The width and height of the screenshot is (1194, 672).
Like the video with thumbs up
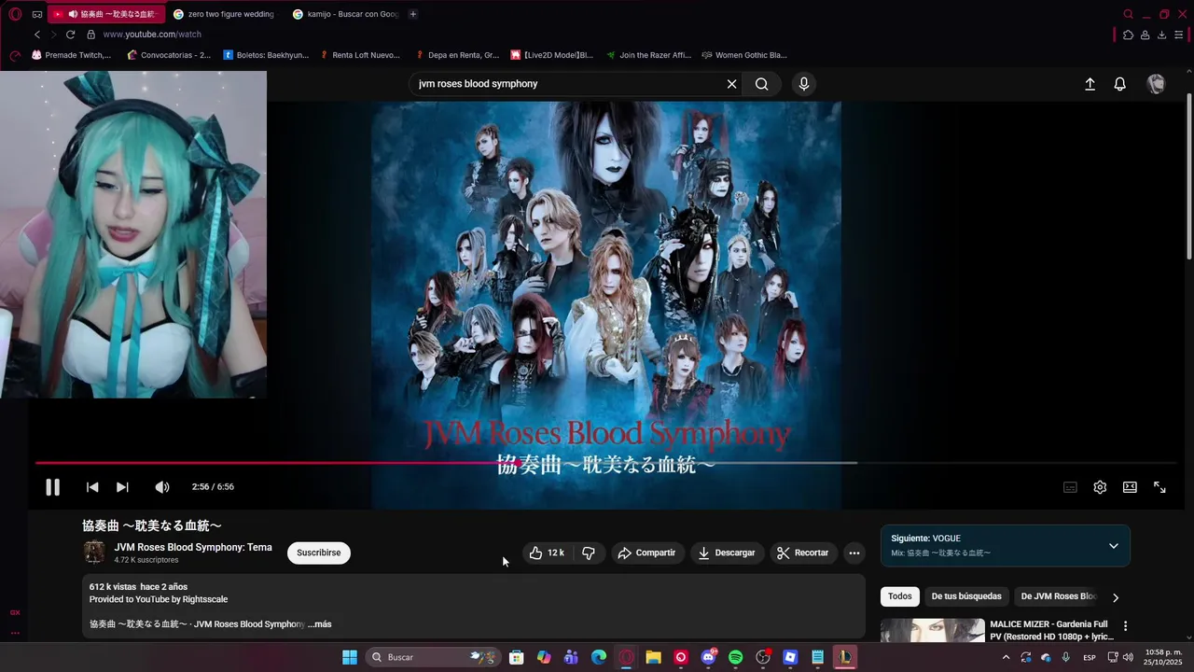click(547, 553)
